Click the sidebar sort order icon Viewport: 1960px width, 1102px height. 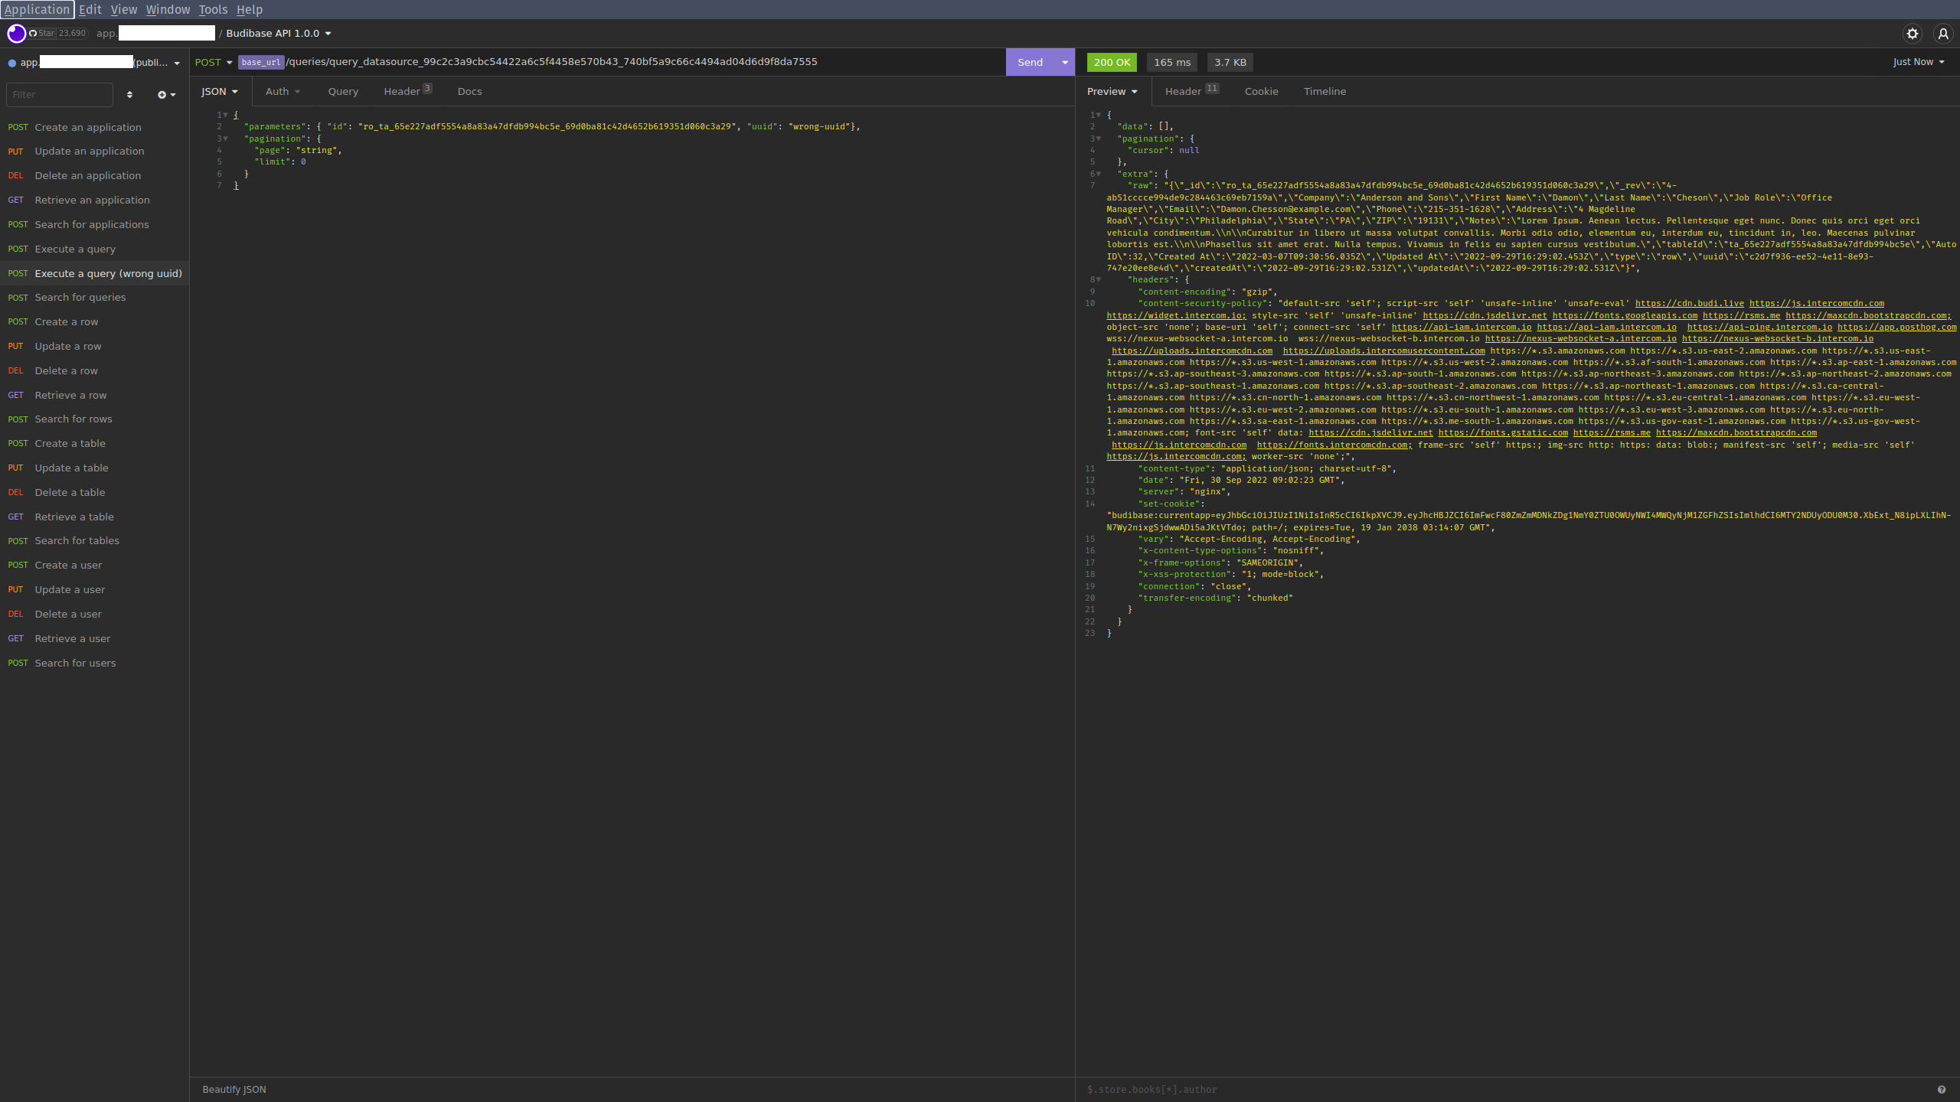129,94
